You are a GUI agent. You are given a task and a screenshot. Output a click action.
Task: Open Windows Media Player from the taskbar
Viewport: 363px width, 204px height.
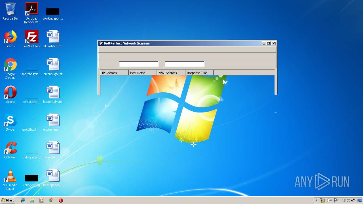pyautogui.click(x=42, y=200)
